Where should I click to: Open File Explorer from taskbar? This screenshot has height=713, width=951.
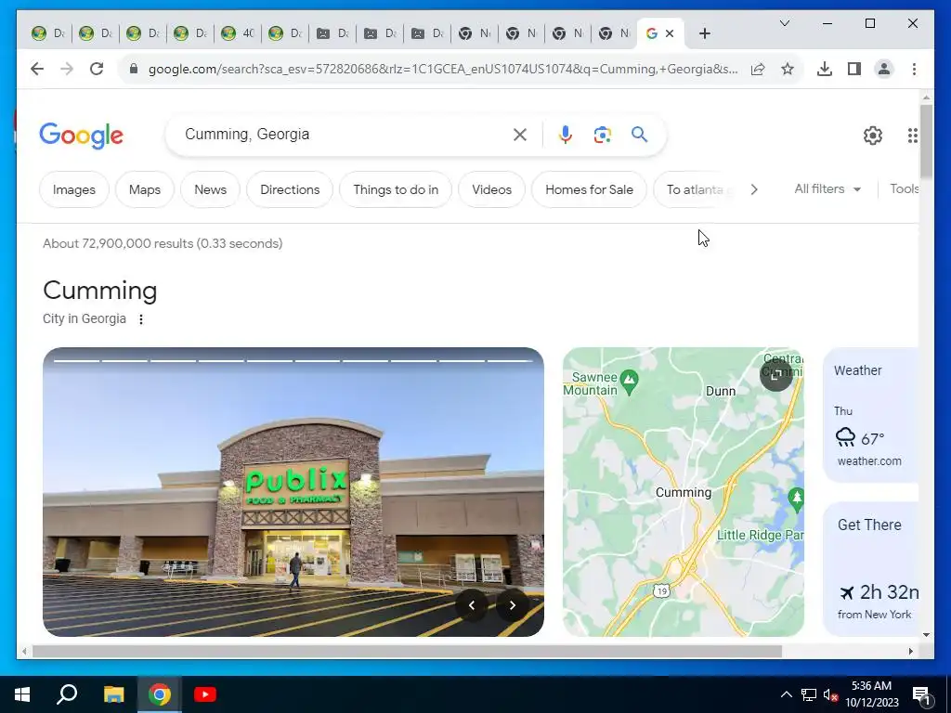point(113,694)
